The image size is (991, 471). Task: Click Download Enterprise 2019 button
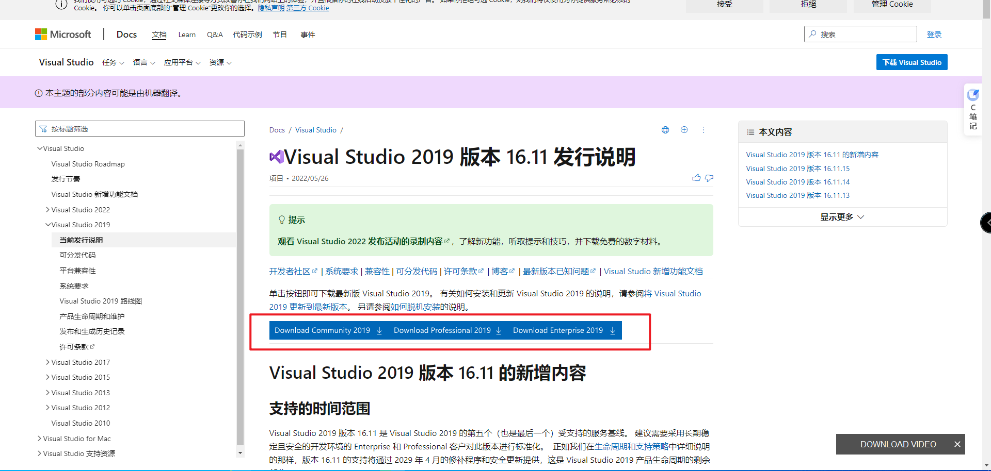(565, 330)
